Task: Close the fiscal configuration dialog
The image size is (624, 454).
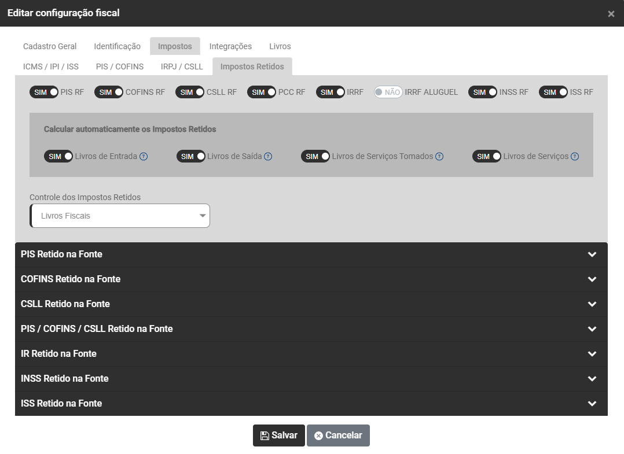Action: (x=611, y=14)
